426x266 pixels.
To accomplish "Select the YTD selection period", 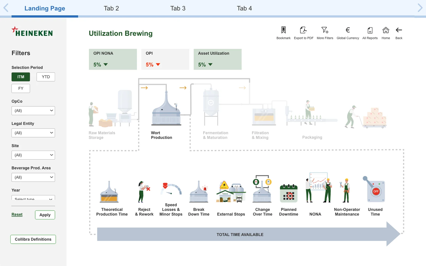I will click(46, 77).
